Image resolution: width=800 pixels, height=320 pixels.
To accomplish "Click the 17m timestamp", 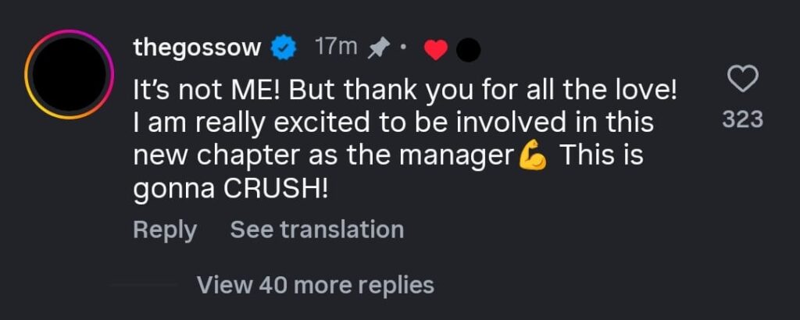I will (x=335, y=48).
